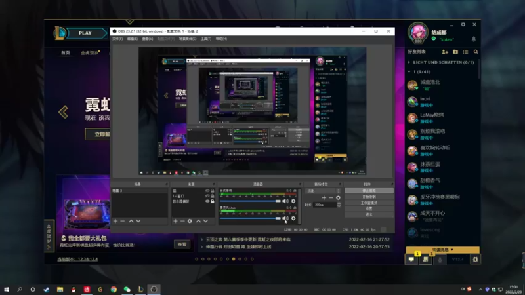525x295 pixels.
Task: Toggle visibility eye of the display capture source
Action: (207, 201)
